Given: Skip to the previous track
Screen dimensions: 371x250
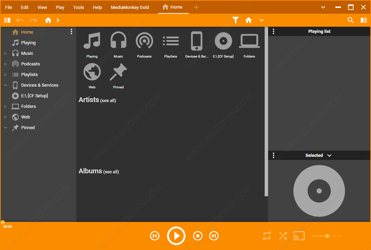Looking at the screenshot, I should click(x=155, y=236).
